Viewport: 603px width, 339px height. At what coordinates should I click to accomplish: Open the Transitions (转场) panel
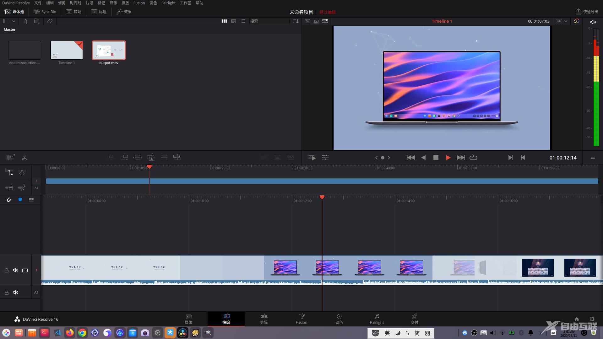pyautogui.click(x=73, y=12)
